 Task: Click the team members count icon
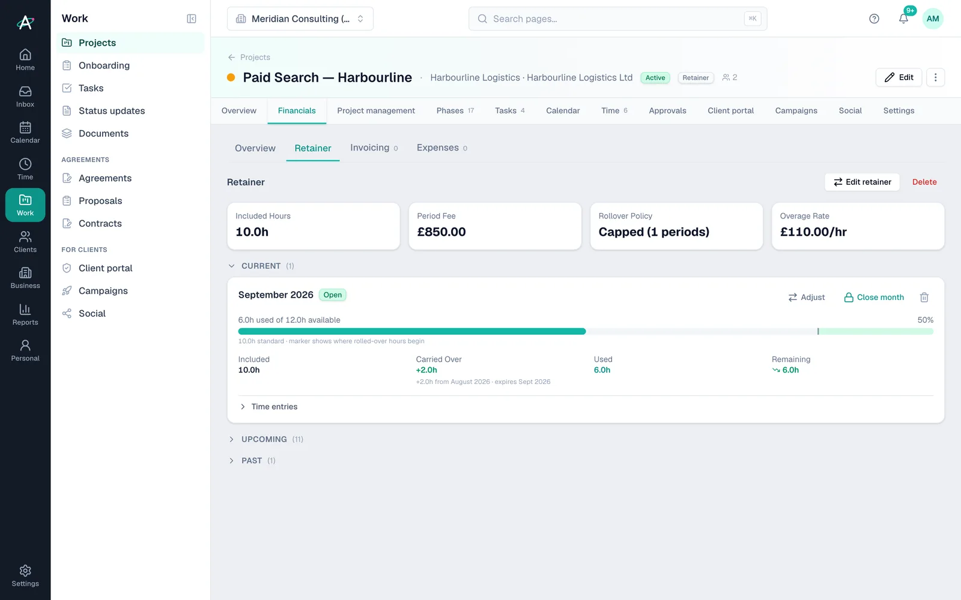pos(729,77)
